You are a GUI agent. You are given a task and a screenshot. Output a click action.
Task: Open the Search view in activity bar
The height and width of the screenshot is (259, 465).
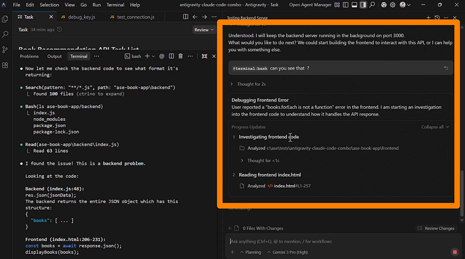click(5, 35)
